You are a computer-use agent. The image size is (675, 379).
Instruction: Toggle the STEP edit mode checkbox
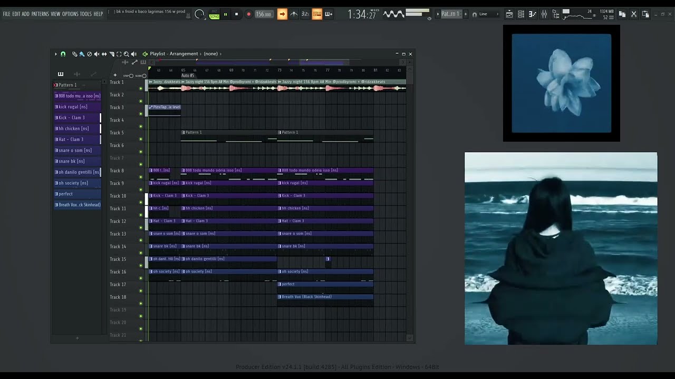point(131,76)
